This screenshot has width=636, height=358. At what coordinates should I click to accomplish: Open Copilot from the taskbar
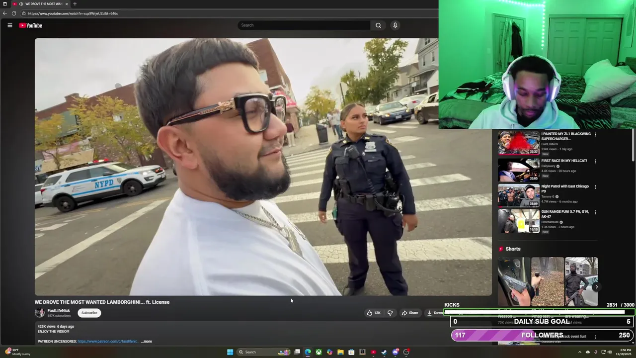[329, 352]
